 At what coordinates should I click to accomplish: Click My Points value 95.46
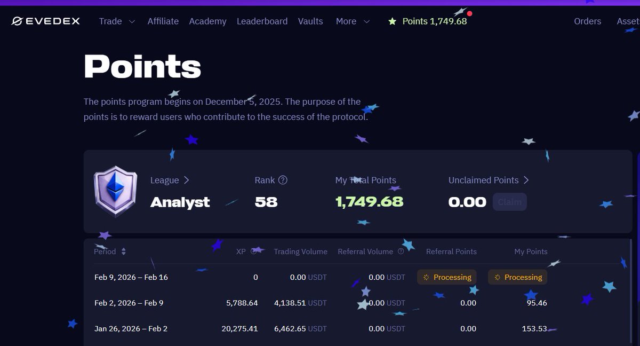pos(537,303)
